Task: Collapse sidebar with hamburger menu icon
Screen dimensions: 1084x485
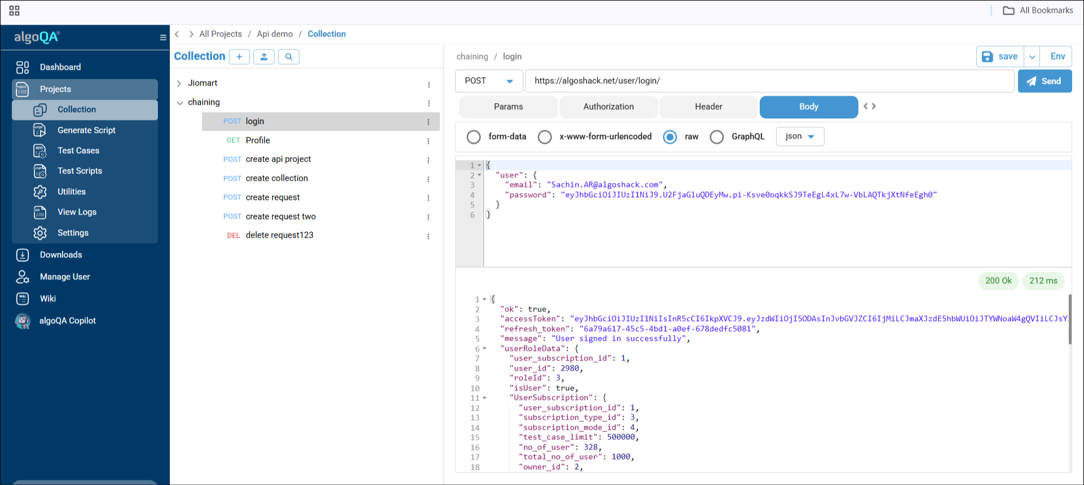Action: click(x=163, y=38)
